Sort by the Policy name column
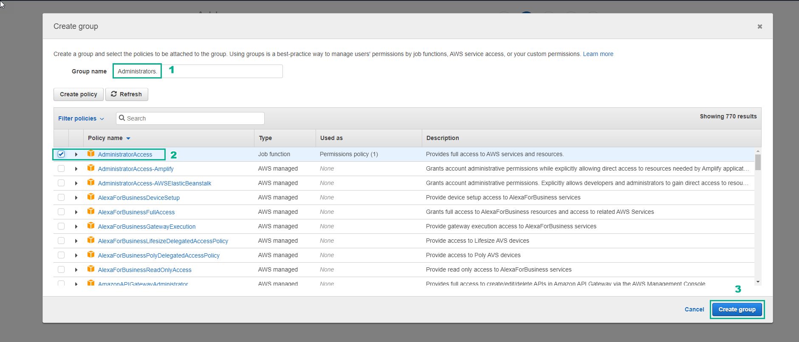Viewport: 799px width, 342px height. point(109,138)
